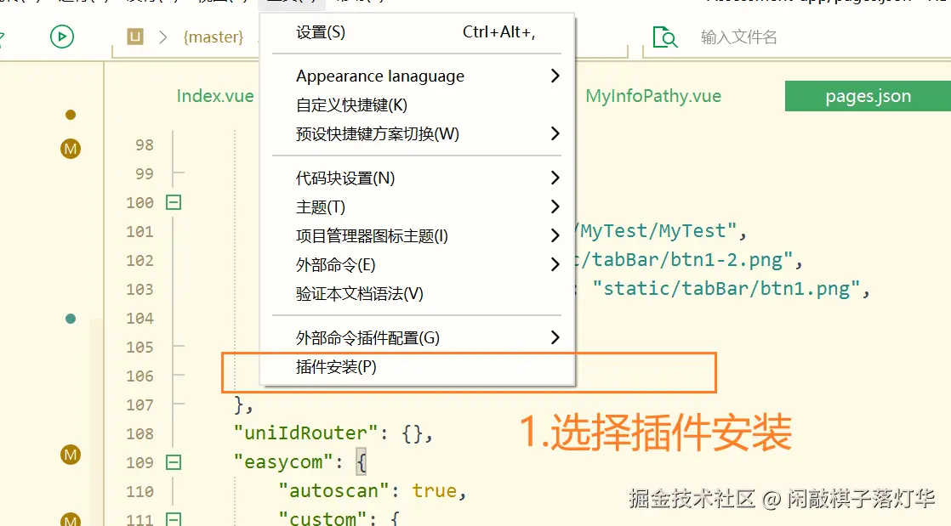
Task: Expand arrow beside 外部命令插件配置
Action: [555, 337]
